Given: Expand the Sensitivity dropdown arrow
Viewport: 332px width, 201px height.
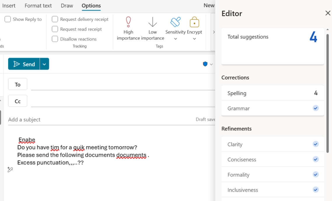Looking at the screenshot, I should pyautogui.click(x=175, y=39).
